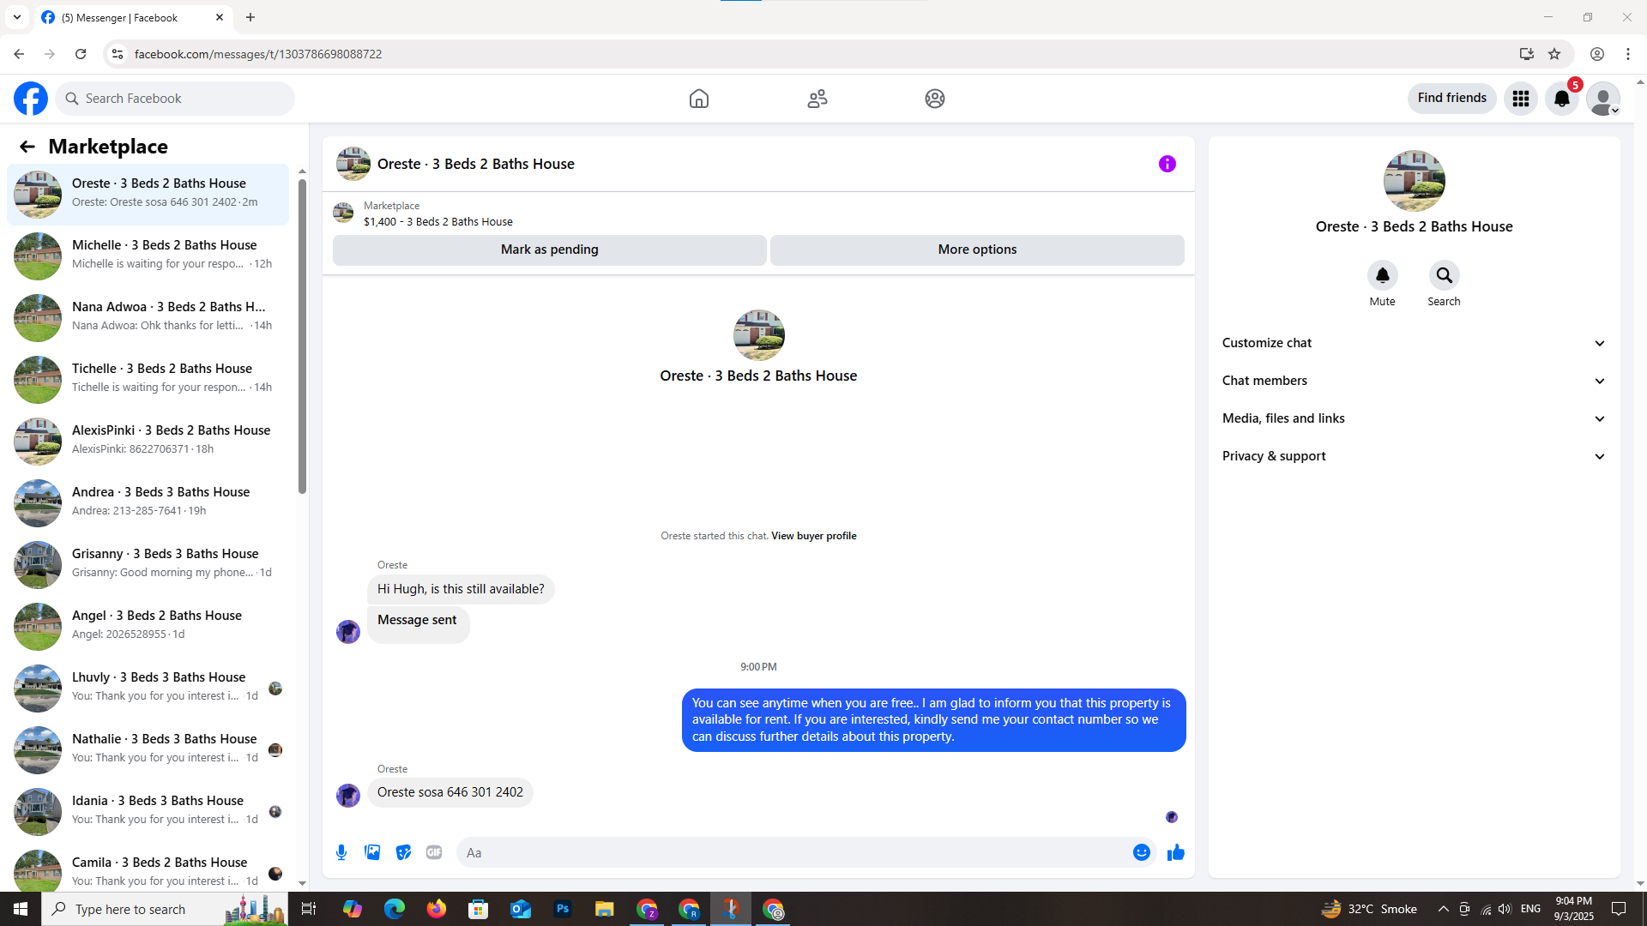The width and height of the screenshot is (1647, 926).
Task: Choose a sticker
Action: [x=403, y=852]
